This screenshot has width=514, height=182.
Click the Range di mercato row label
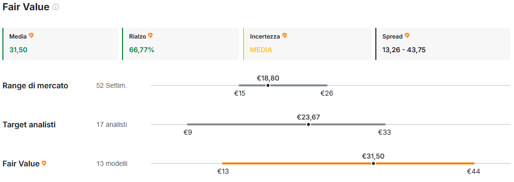click(36, 86)
